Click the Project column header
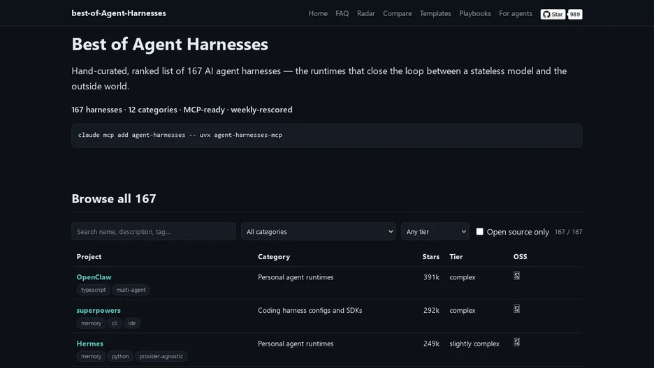 [89, 257]
